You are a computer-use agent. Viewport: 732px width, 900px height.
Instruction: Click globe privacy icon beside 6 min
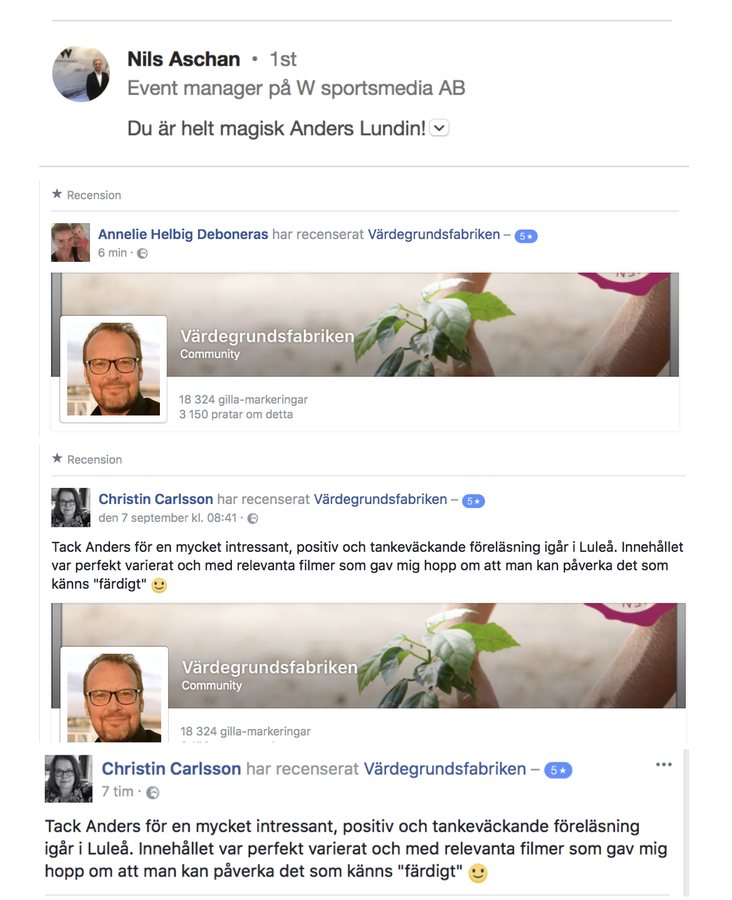click(x=142, y=253)
